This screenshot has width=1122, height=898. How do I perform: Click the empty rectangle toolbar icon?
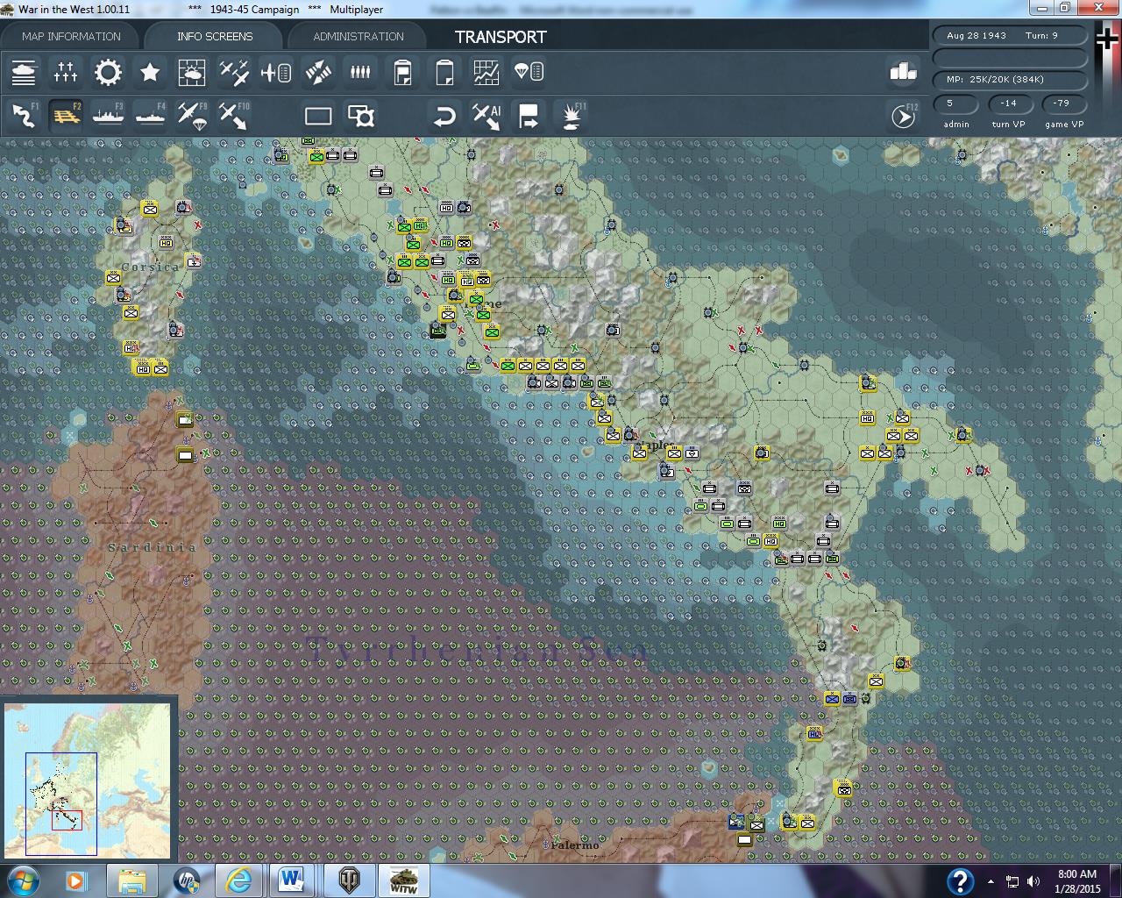[x=318, y=116]
